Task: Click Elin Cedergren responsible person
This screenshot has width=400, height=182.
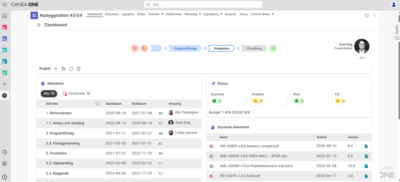Action: (x=183, y=112)
